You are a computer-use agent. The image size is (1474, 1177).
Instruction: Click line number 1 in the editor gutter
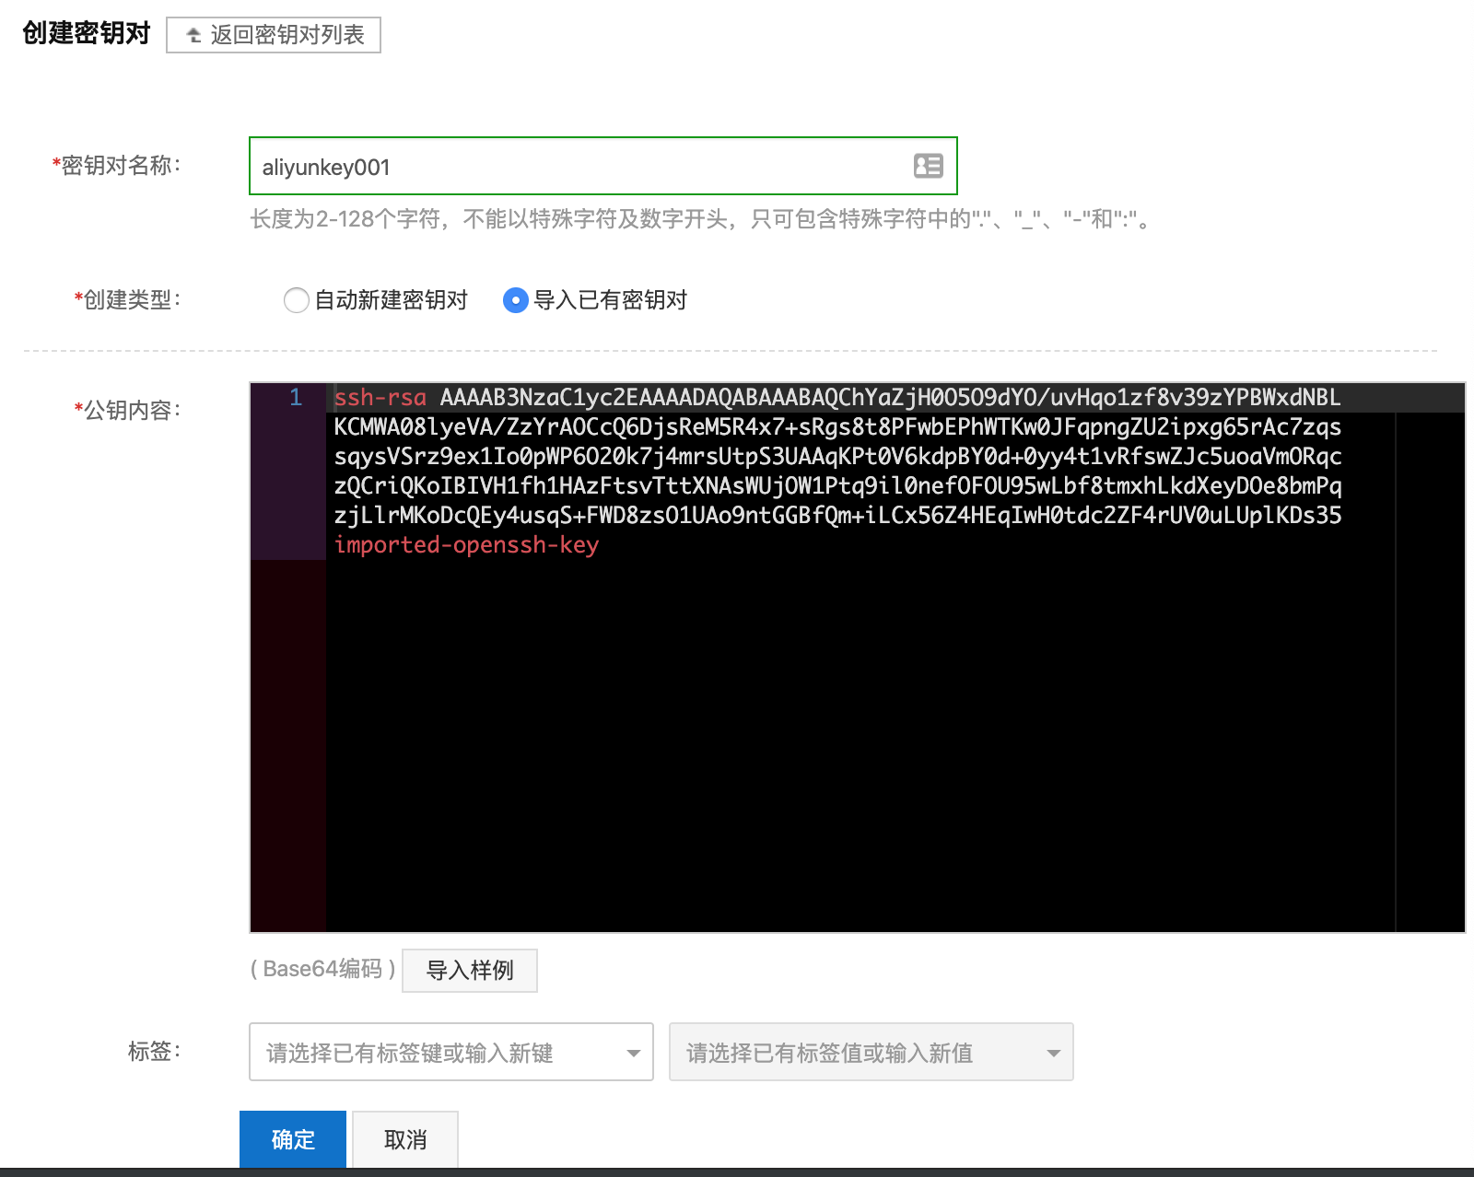[295, 397]
